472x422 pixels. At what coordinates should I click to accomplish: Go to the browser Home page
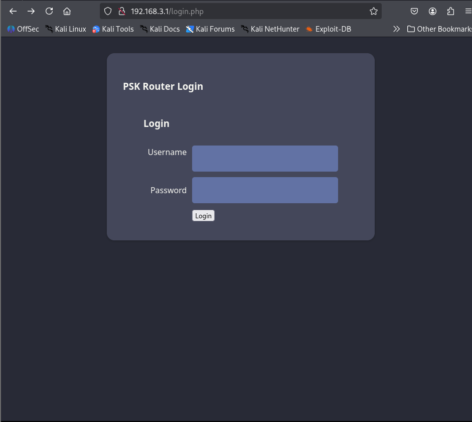point(67,11)
